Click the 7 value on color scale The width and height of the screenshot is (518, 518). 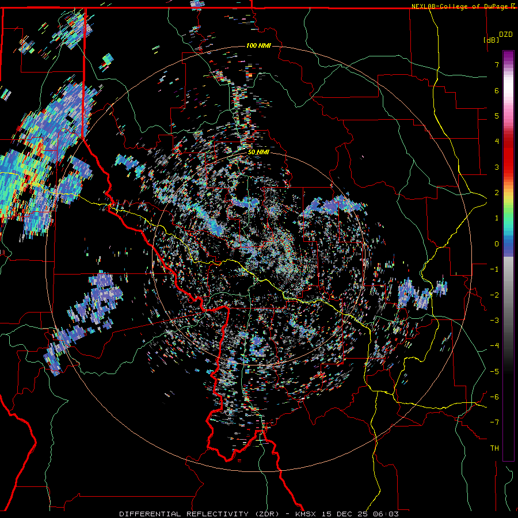pyautogui.click(x=497, y=64)
